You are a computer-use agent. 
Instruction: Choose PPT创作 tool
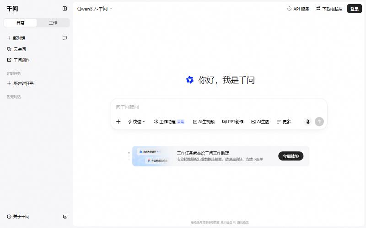pos(233,122)
